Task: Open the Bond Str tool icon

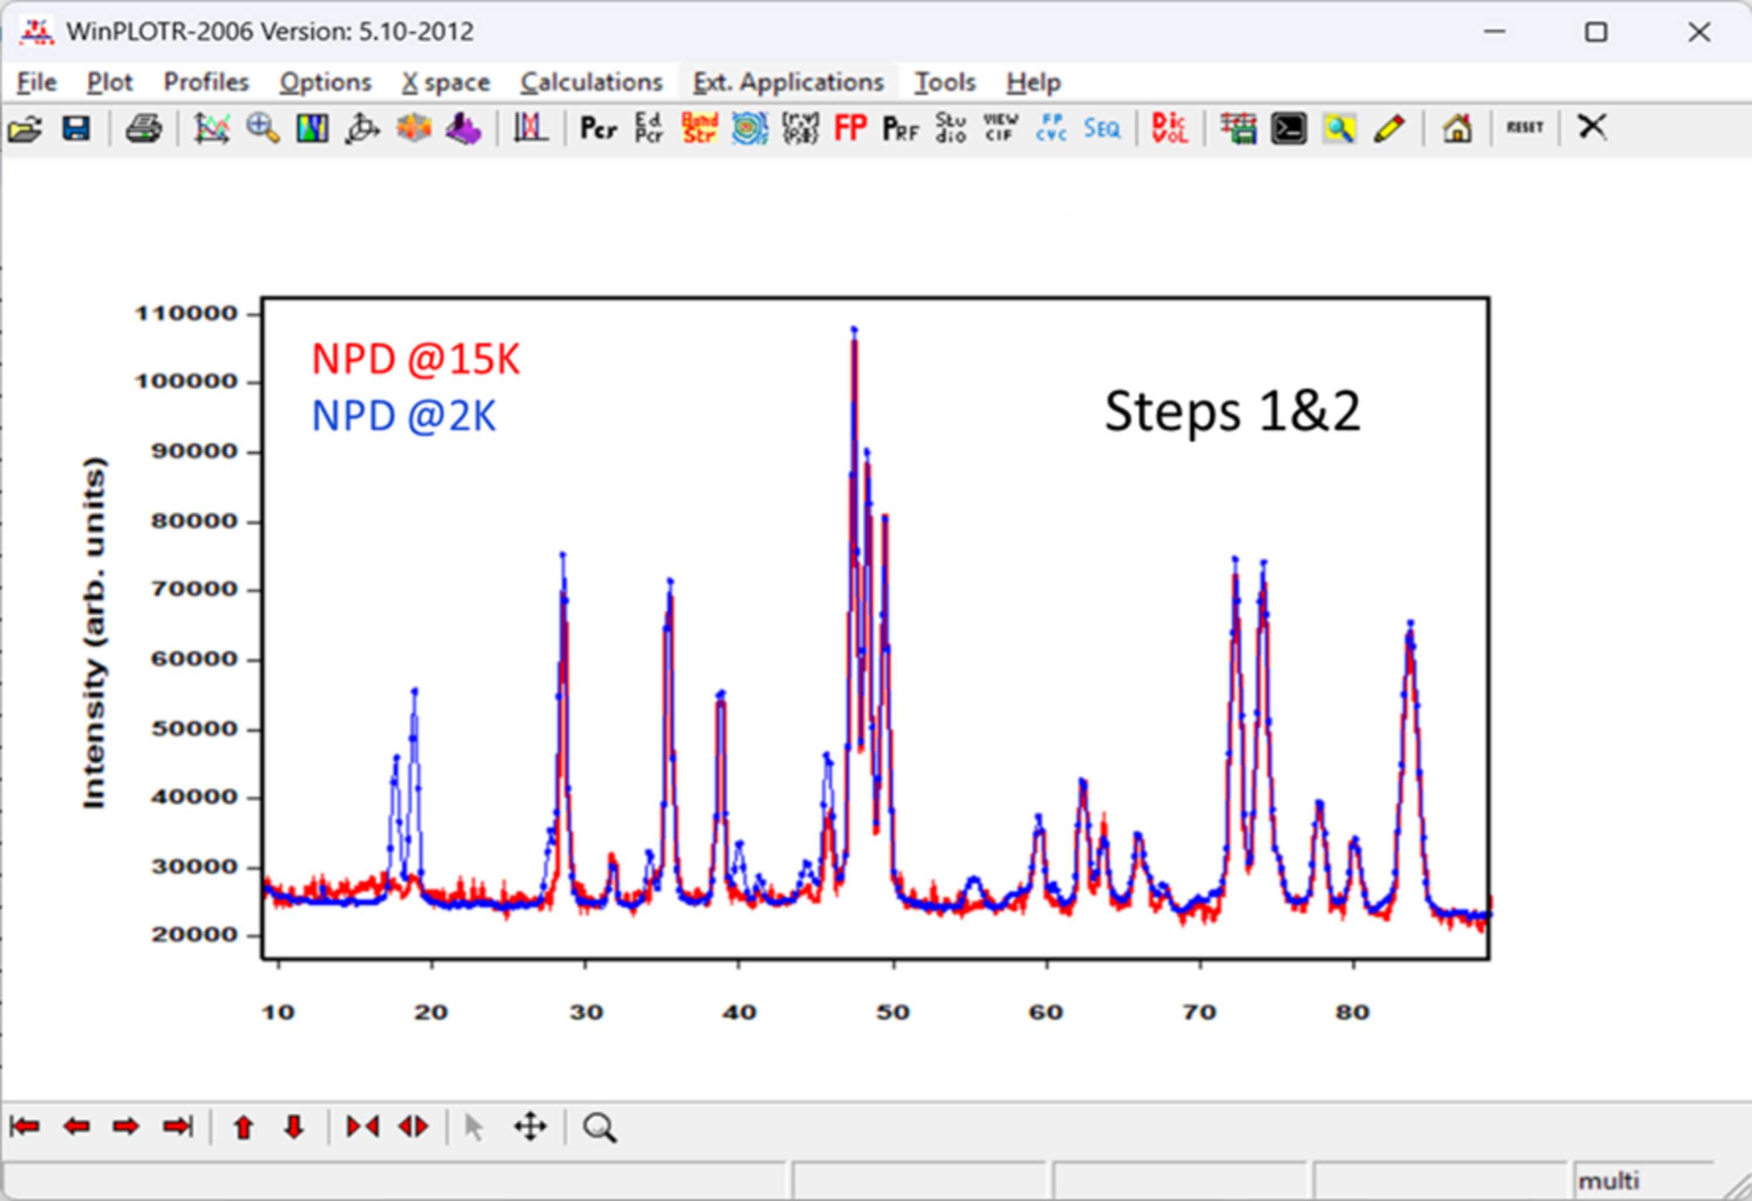Action: 699,128
